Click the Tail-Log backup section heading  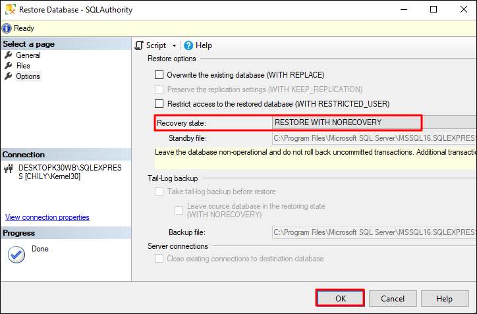click(x=173, y=178)
